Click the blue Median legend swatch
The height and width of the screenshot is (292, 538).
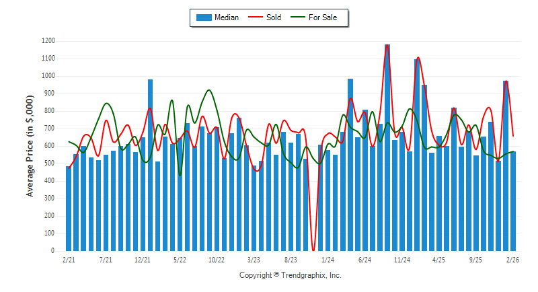[x=203, y=17]
